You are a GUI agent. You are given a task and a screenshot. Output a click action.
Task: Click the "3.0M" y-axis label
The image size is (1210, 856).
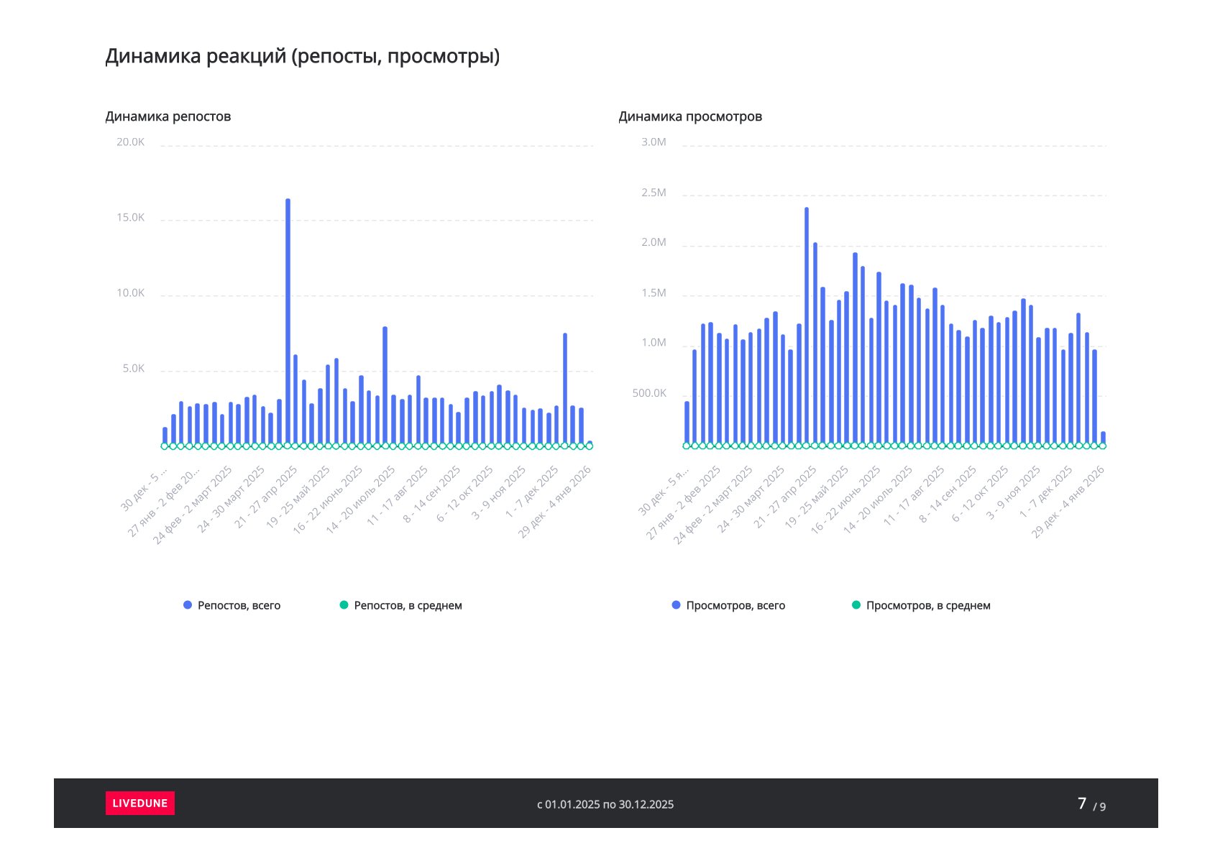coord(653,142)
